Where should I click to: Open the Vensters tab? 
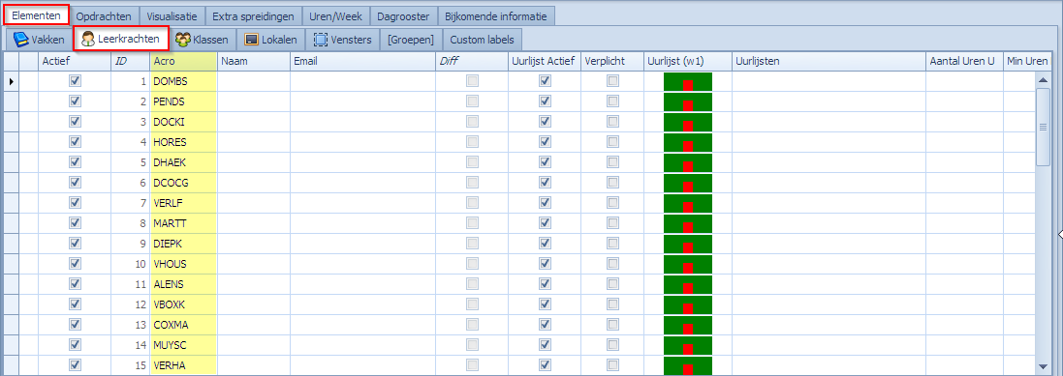click(x=343, y=40)
